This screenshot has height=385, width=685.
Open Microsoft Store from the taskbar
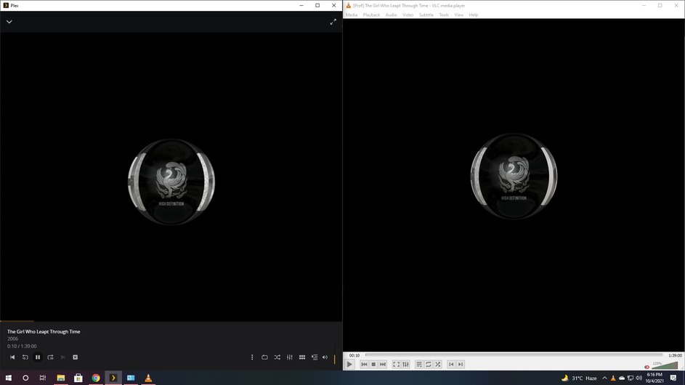78,378
